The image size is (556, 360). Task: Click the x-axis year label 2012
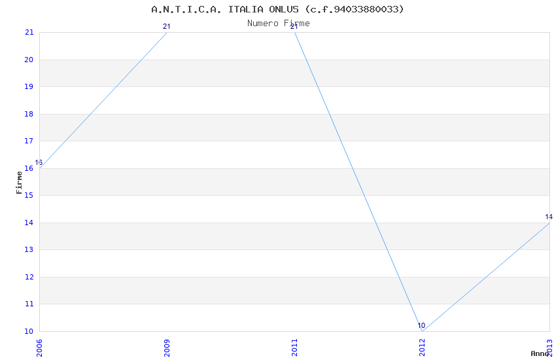click(x=422, y=348)
